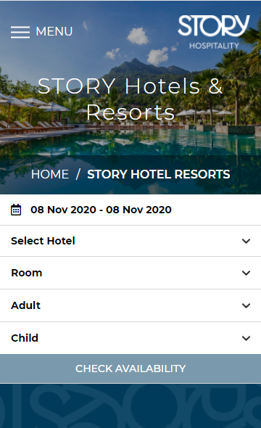The height and width of the screenshot is (428, 261).
Task: Open the hamburger menu icon
Action: (20, 32)
